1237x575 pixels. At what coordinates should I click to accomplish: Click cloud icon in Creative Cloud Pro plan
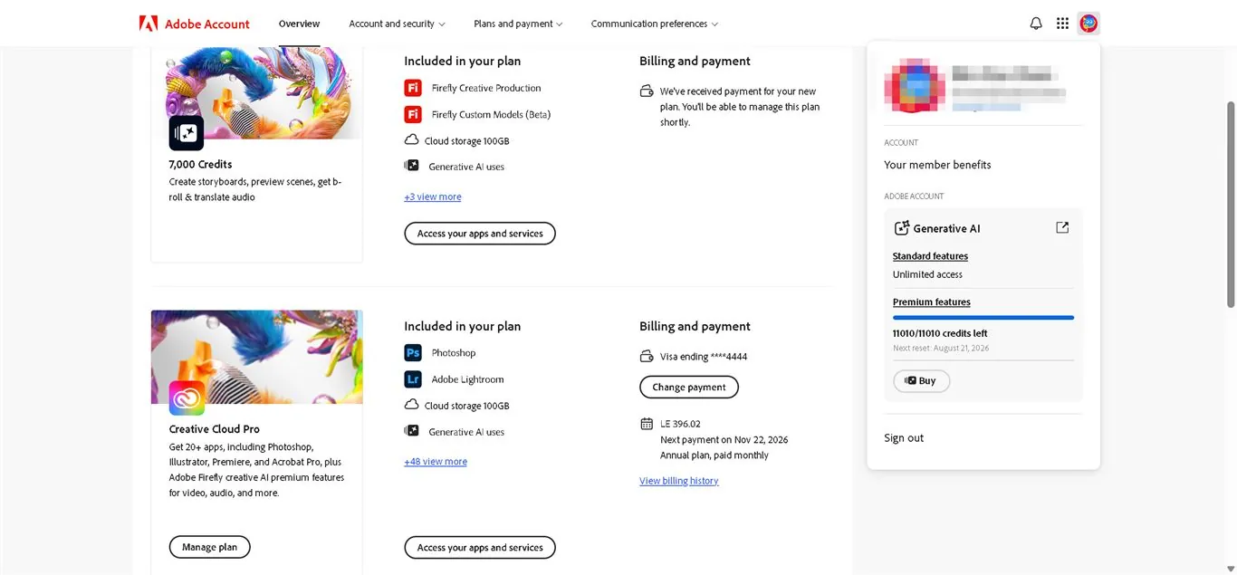point(411,405)
